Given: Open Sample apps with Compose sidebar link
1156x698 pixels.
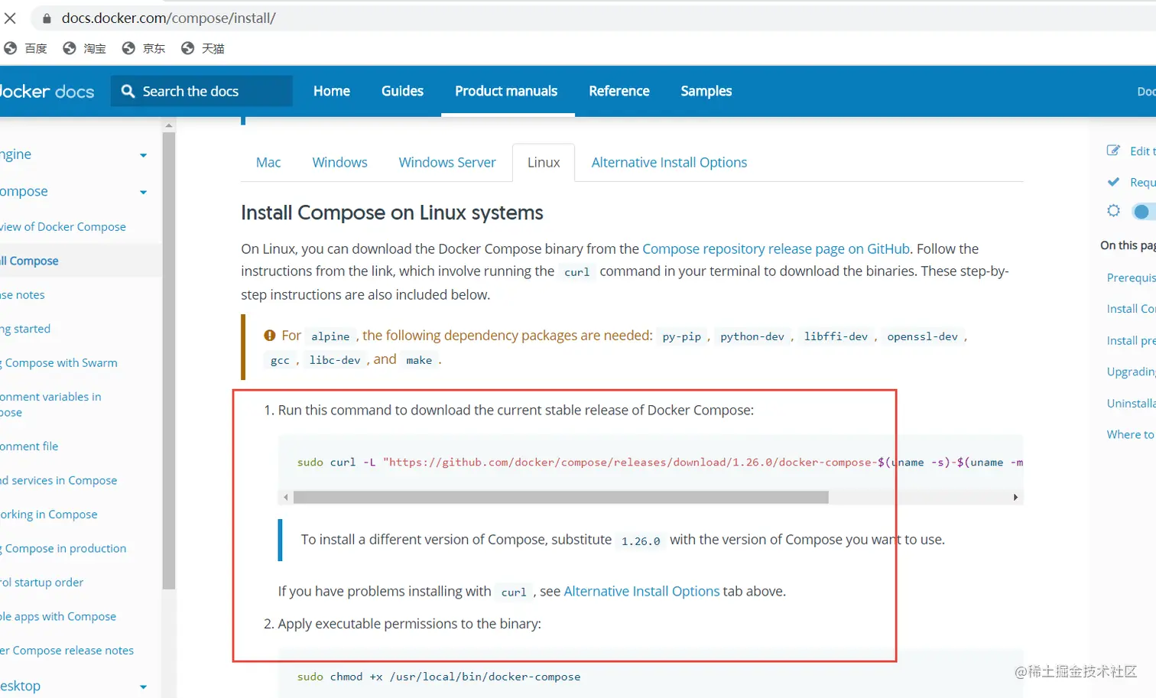Looking at the screenshot, I should 58,616.
